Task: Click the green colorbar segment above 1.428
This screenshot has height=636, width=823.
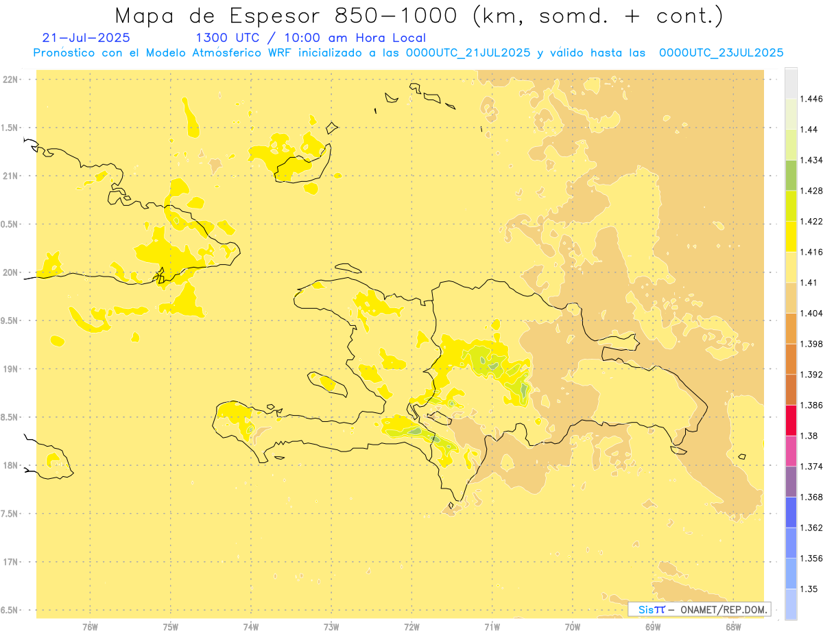Action: pyautogui.click(x=791, y=175)
